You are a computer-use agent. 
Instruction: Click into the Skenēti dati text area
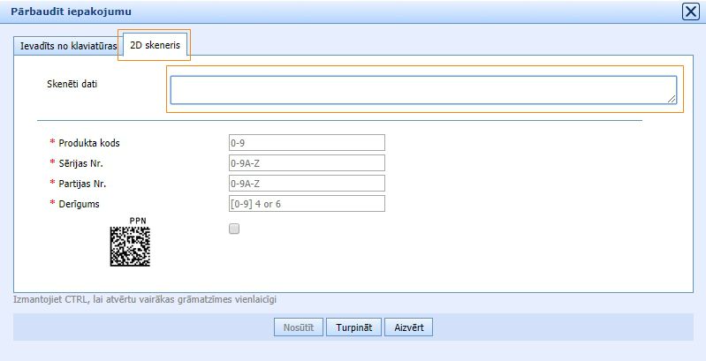422,90
